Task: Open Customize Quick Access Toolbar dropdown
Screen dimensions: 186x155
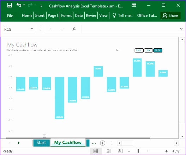Action: click(x=41, y=6)
